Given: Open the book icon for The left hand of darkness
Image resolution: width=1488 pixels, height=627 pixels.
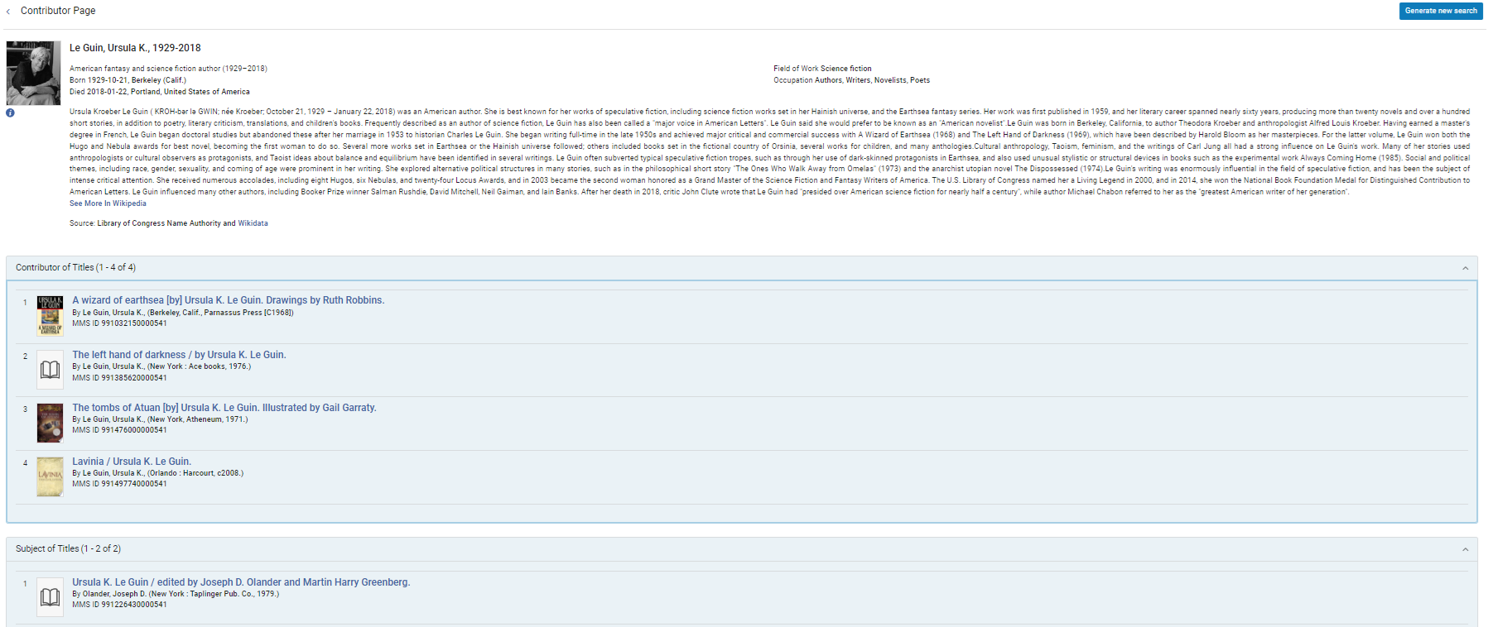Looking at the screenshot, I should 51,369.
